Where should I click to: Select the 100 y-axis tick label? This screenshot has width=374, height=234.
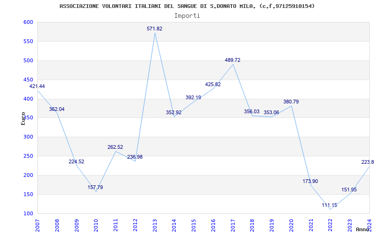(28, 213)
